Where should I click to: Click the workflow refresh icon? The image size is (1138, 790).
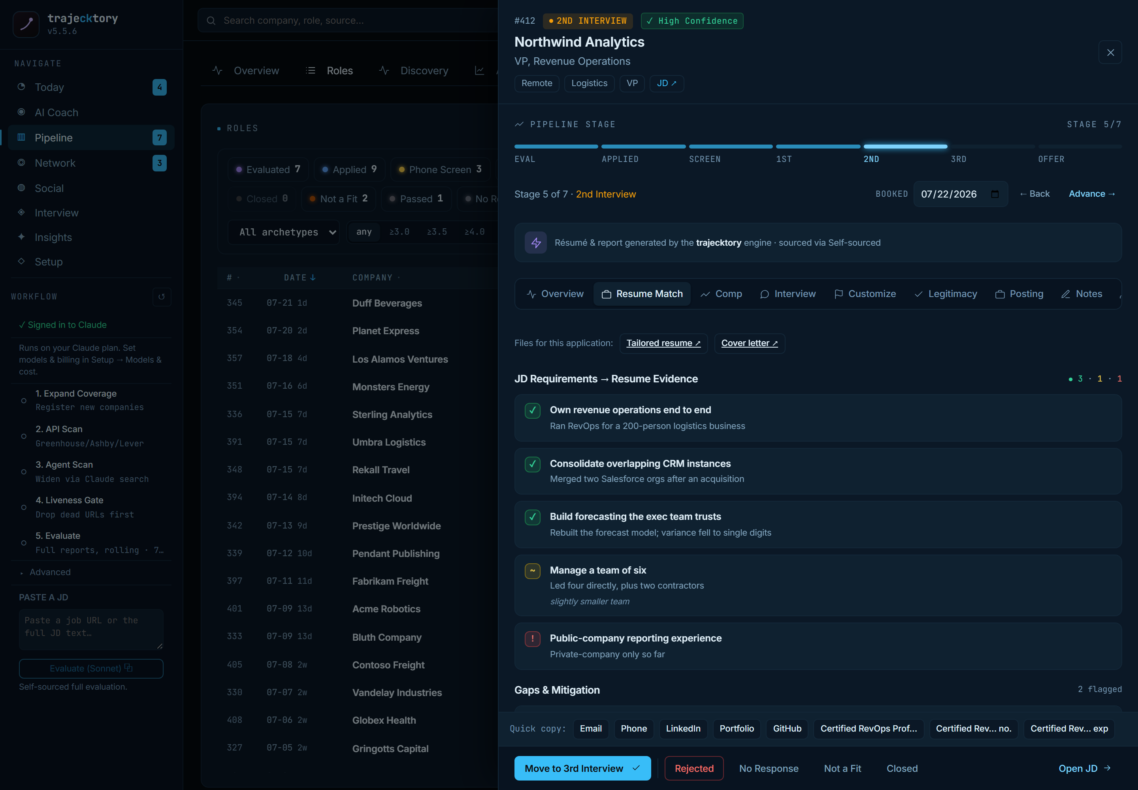pos(162,297)
